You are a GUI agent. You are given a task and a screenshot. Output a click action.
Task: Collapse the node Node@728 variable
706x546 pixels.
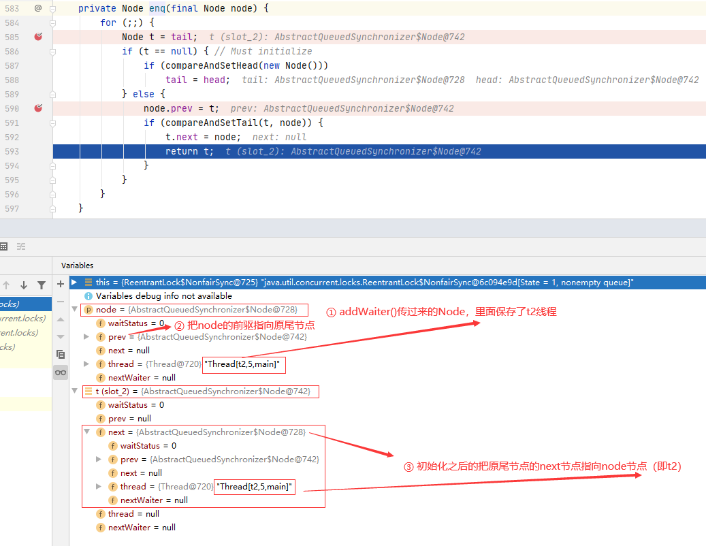click(75, 309)
